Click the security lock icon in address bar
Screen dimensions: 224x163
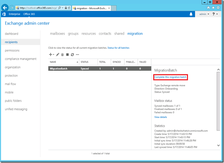pos(66,8)
